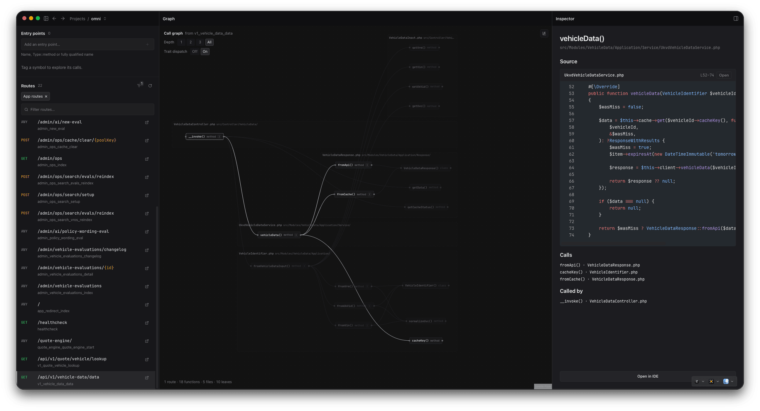Set call graph depth to 1
This screenshot has width=760, height=411.
click(x=181, y=42)
